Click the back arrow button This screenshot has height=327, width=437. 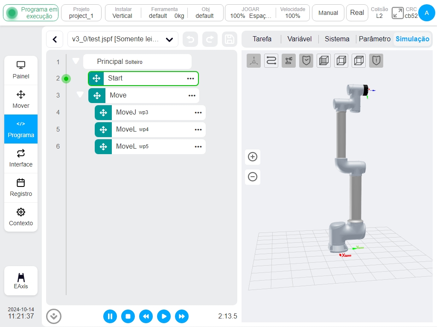pyautogui.click(x=55, y=39)
